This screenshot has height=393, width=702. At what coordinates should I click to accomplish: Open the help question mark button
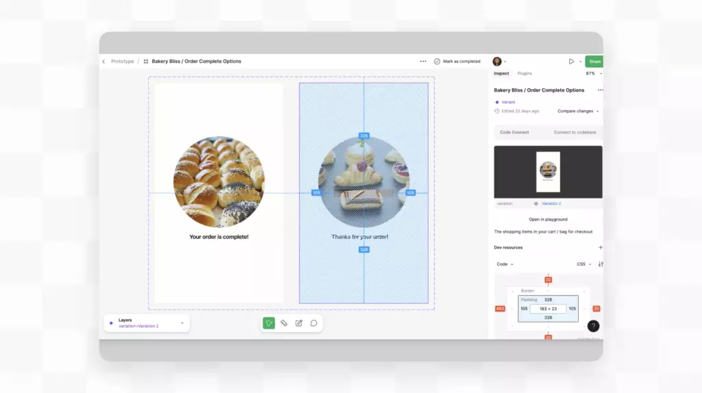tap(593, 327)
